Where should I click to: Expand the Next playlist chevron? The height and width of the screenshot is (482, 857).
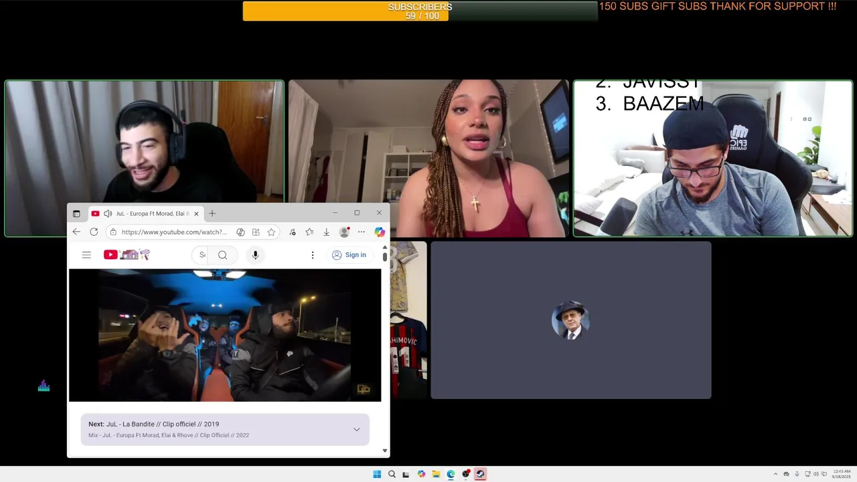pyautogui.click(x=356, y=429)
